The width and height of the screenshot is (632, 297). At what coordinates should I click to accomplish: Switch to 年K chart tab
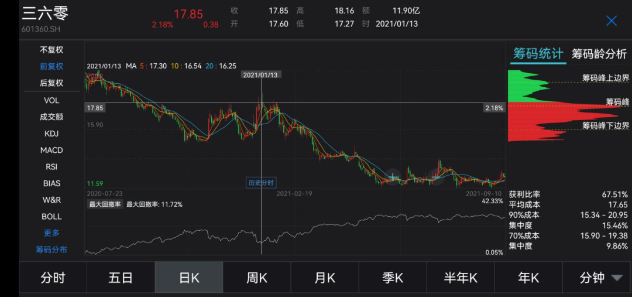[x=528, y=278]
